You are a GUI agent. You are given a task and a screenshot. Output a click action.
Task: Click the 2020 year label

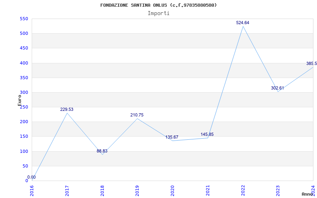(172, 190)
